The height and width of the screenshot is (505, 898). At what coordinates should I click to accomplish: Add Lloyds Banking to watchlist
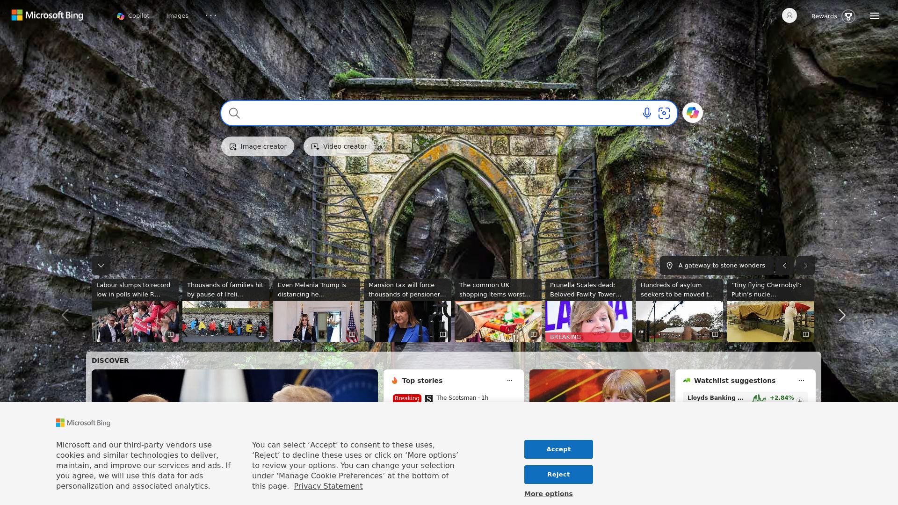point(800,401)
